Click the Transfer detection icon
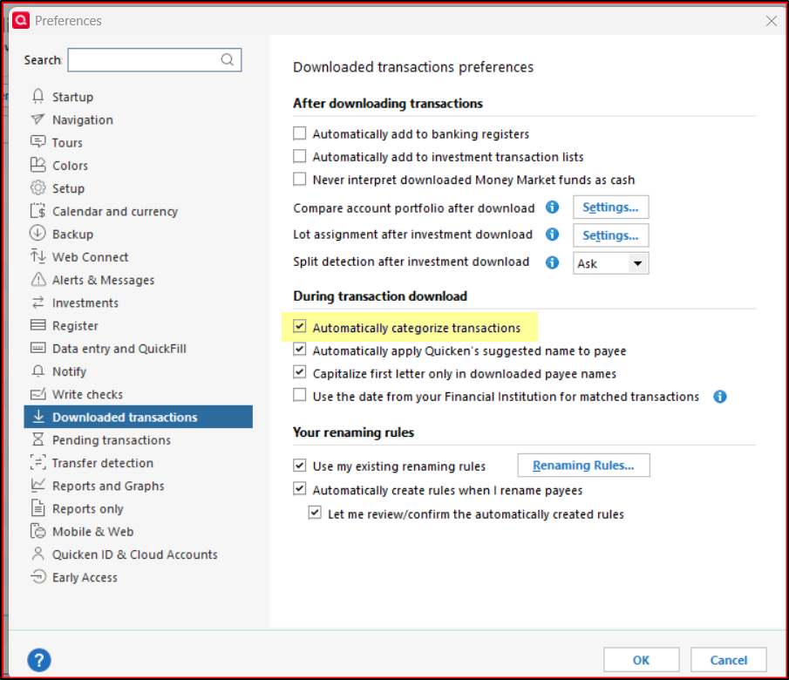This screenshot has height=680, width=789. click(x=37, y=462)
